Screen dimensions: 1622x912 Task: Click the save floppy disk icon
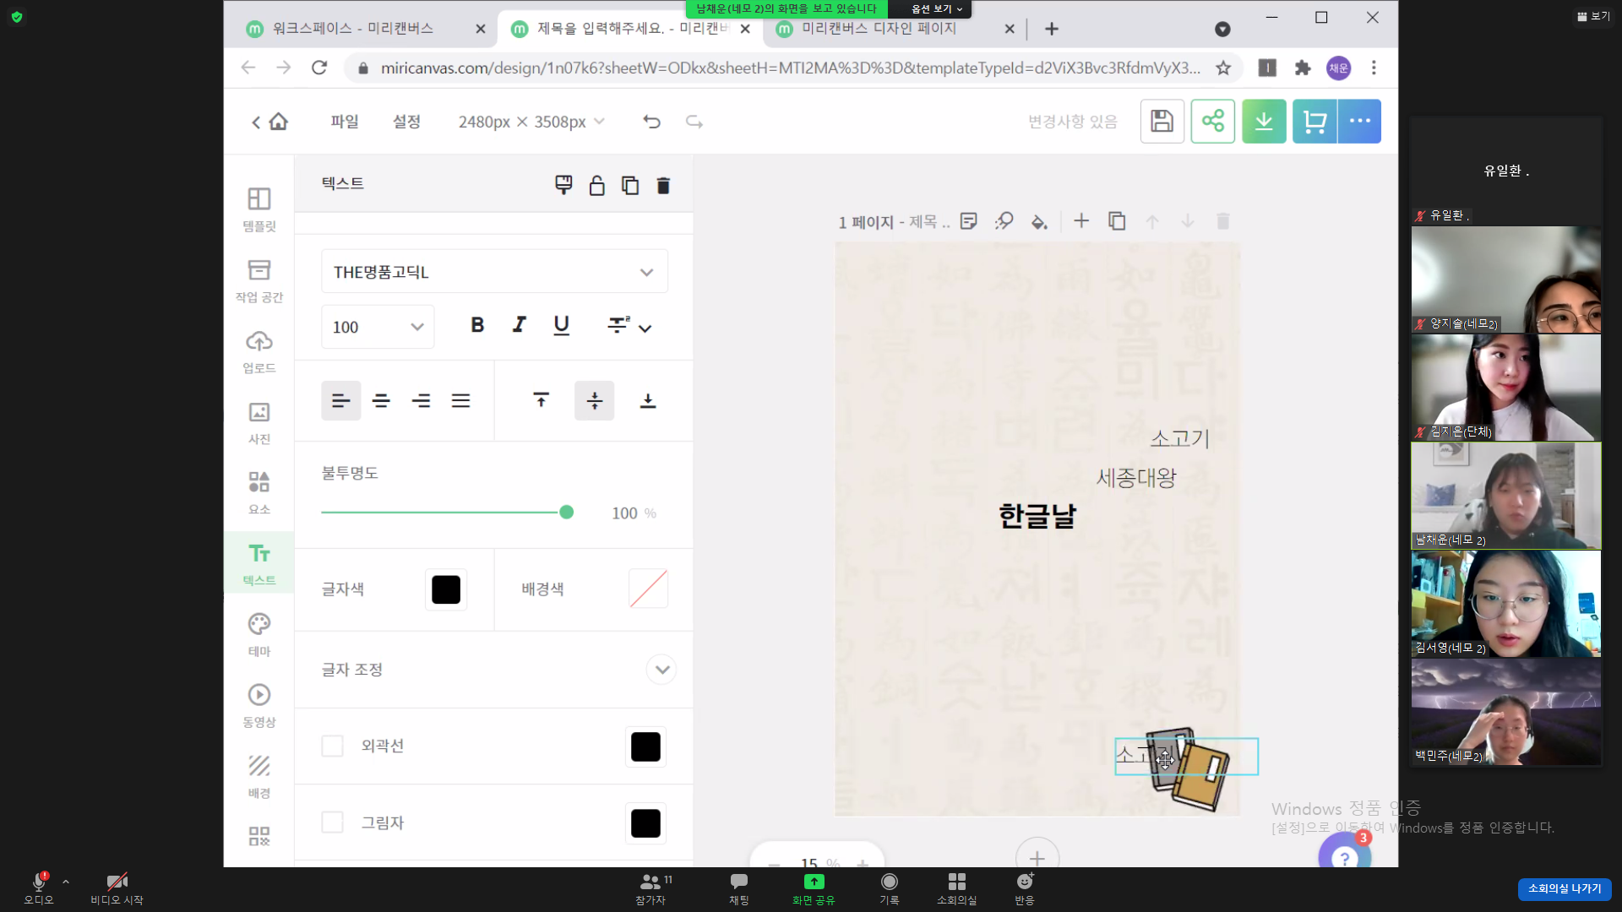coord(1162,122)
